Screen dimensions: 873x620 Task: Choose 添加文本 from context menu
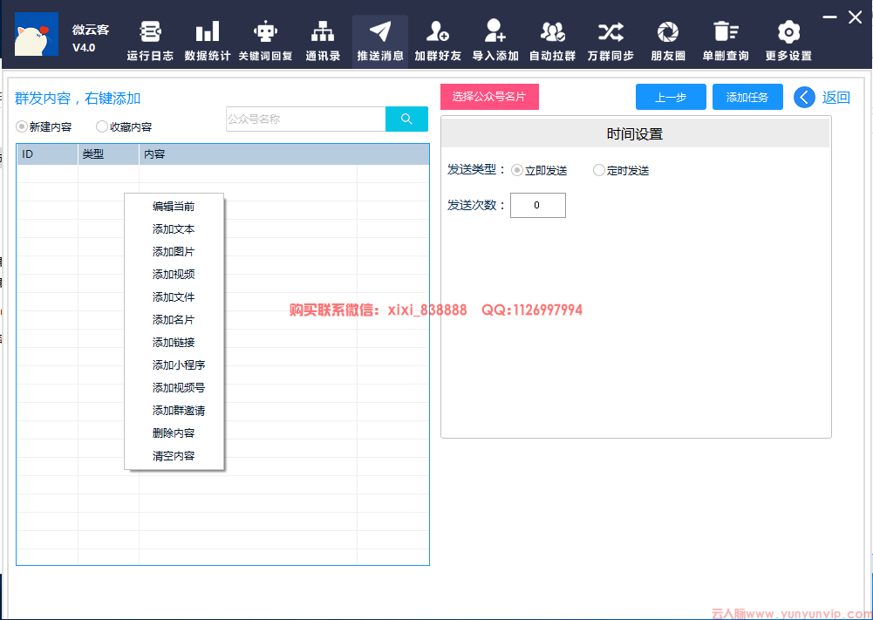coord(174,229)
